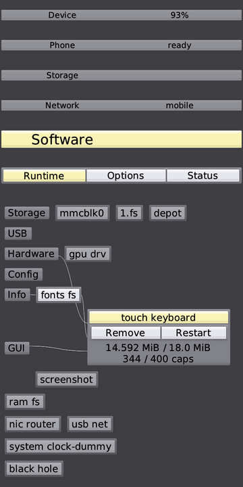Expand the Network mobile section
Image resolution: width=243 pixels, height=487 pixels.
point(122,106)
